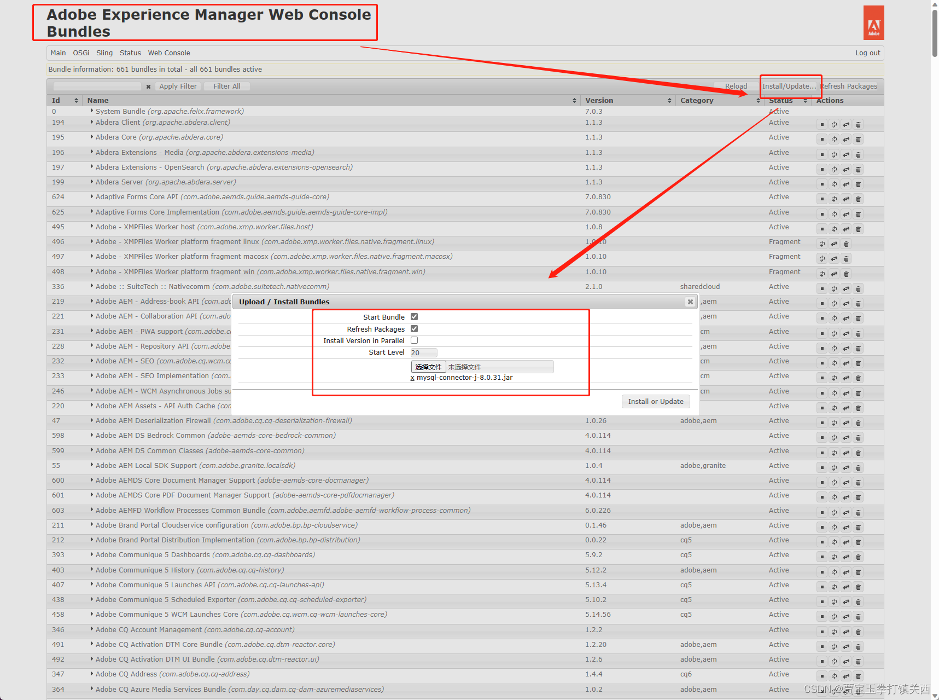Refresh imports for Brand Portal Cloudservice configuration
939x700 pixels.
pyautogui.click(x=834, y=528)
